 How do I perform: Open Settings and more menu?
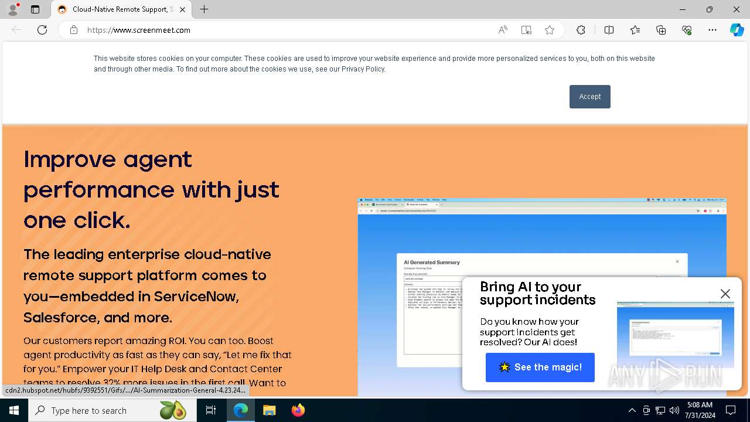click(712, 30)
